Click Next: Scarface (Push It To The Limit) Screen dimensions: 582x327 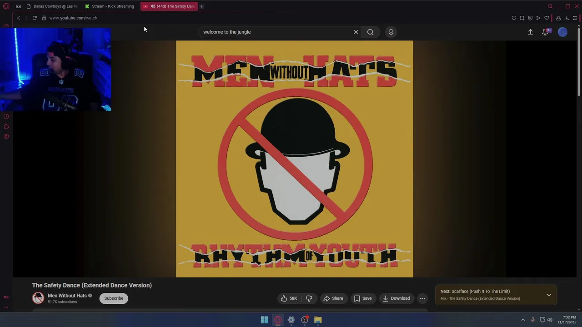tap(475, 292)
